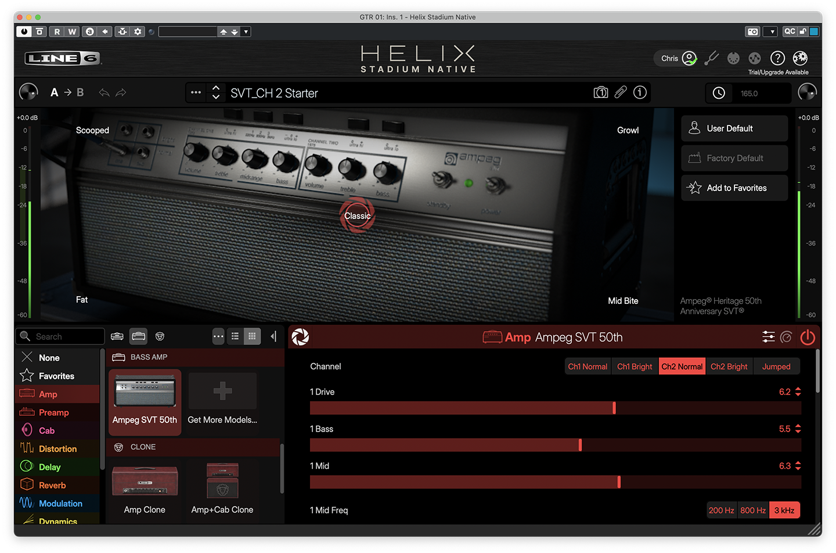Adjust the 1 Drive value stepper
Viewport: 836px width, 553px height.
pos(798,392)
